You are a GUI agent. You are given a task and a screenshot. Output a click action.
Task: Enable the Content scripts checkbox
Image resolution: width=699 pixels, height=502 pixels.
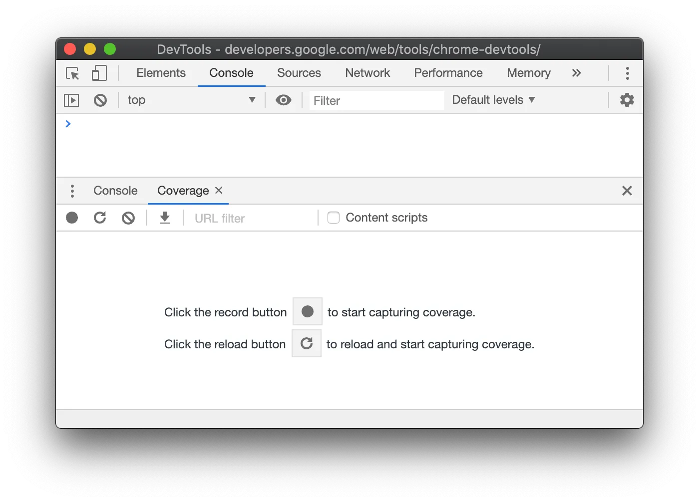coord(333,218)
